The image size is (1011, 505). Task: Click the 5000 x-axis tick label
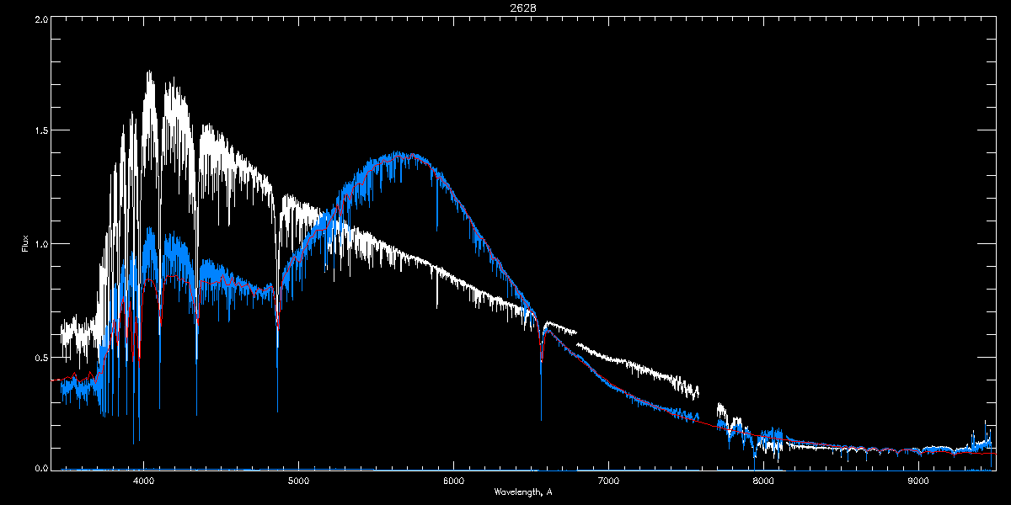pyautogui.click(x=298, y=481)
